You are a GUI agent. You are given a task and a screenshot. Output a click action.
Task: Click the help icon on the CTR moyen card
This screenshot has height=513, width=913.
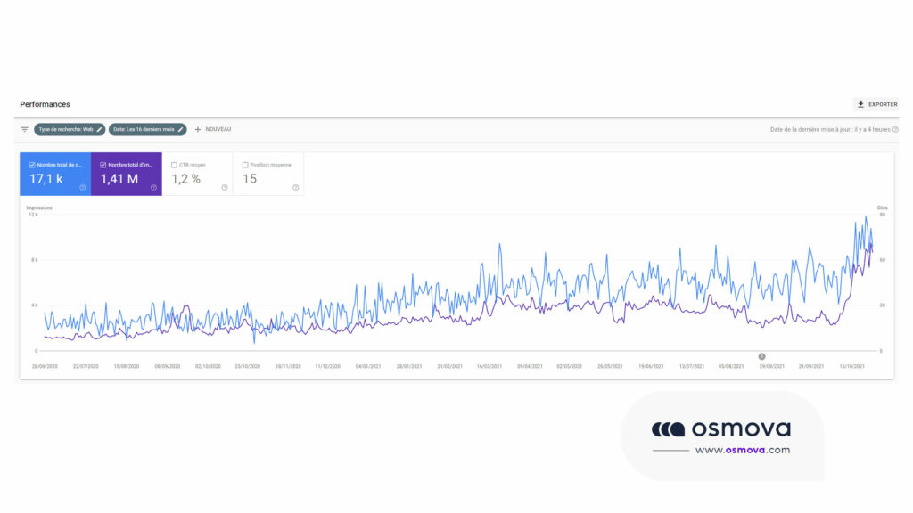click(x=225, y=187)
